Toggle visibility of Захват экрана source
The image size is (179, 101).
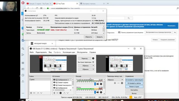54,82
